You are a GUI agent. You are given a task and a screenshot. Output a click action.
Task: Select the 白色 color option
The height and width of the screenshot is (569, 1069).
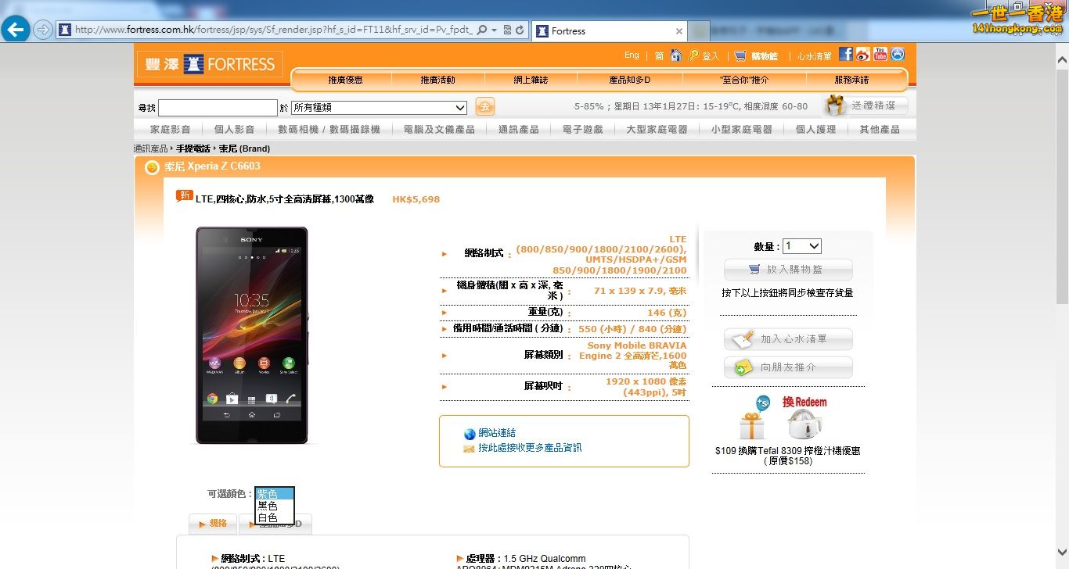[x=268, y=517]
